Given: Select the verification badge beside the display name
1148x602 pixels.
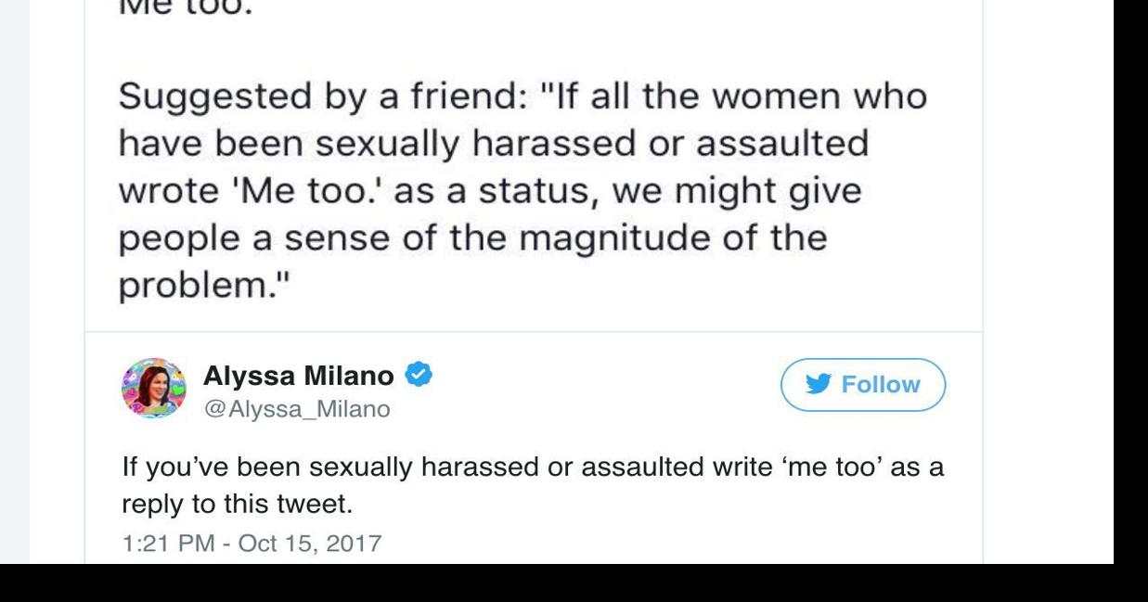Looking at the screenshot, I should click(x=419, y=374).
